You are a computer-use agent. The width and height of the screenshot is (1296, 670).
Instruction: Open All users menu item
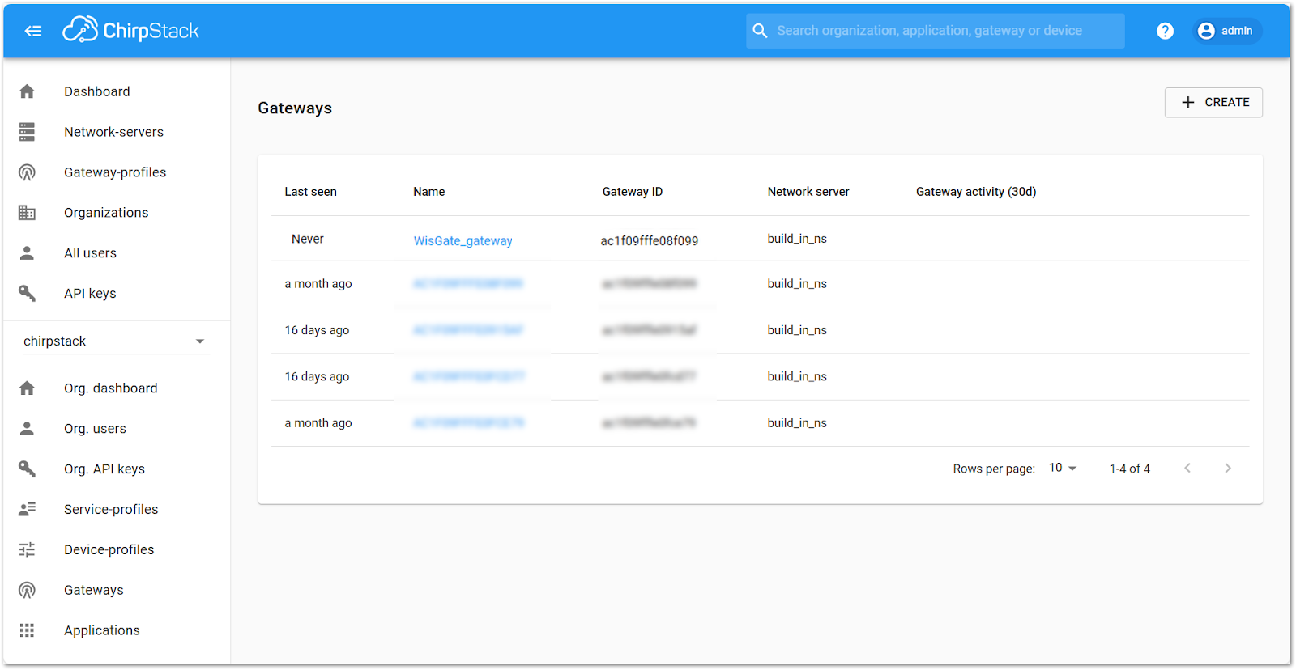tap(90, 253)
